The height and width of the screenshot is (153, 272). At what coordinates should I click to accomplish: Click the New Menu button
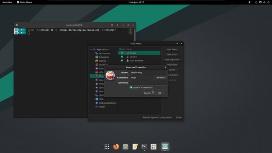(x=172, y=49)
